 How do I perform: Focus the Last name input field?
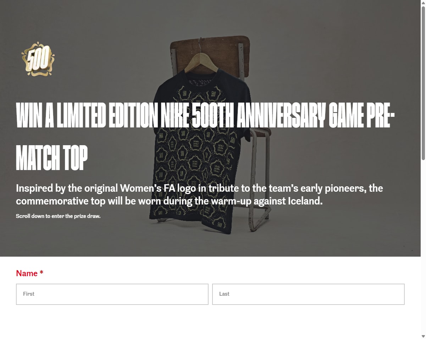coord(308,294)
